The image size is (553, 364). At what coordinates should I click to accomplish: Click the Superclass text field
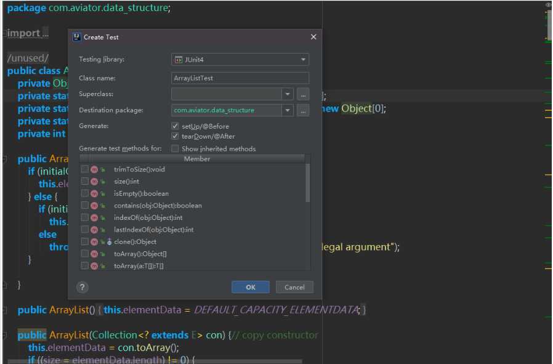point(227,94)
